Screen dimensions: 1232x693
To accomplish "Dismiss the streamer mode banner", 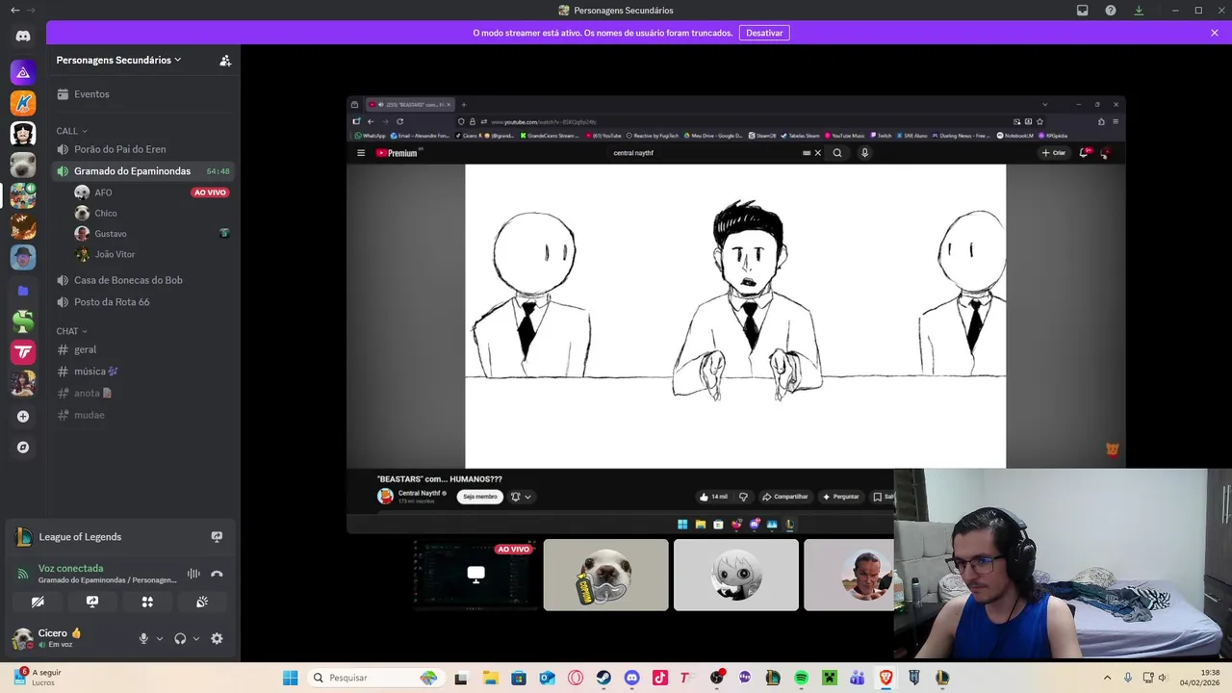I will 1215,33.
